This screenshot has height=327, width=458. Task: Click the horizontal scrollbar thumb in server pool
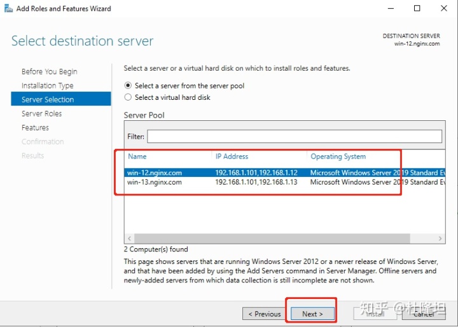coord(272,239)
